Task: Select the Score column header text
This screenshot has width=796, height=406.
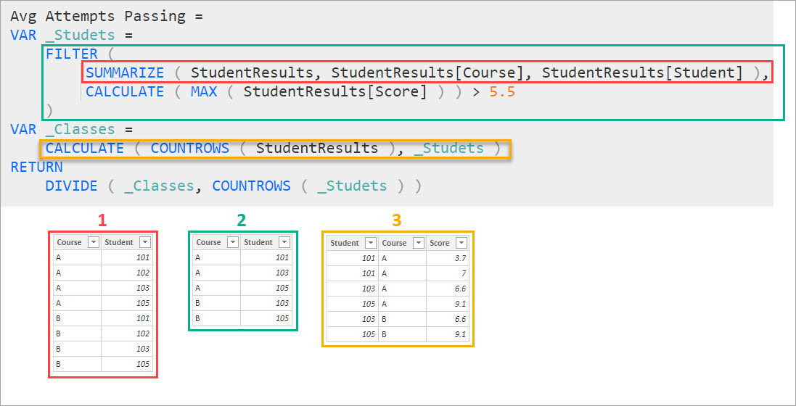Action: (440, 243)
